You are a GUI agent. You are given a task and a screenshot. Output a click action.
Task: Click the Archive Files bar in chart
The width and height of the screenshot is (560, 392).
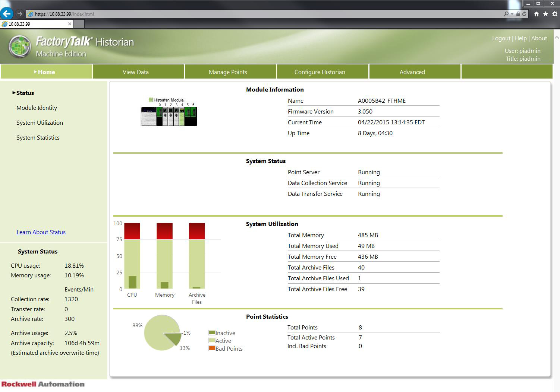click(x=197, y=256)
